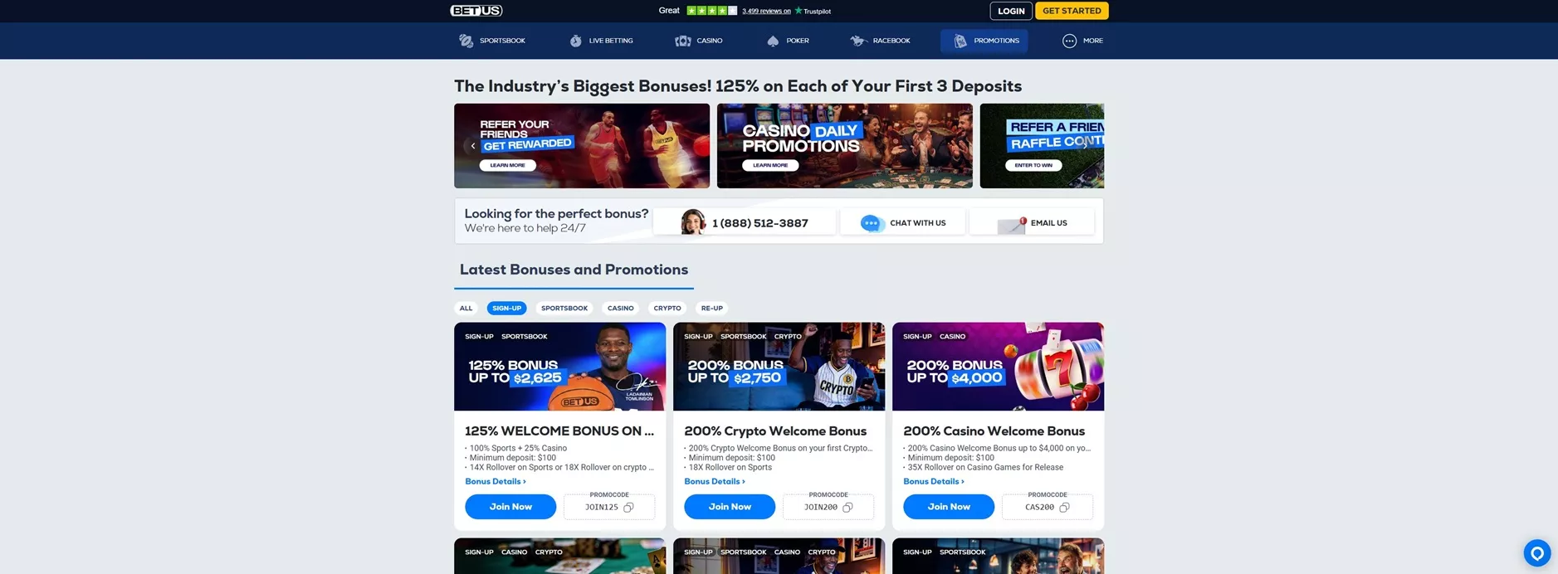Click phone number 1 (888) 512-3887
This screenshot has height=574, width=1558.
pos(759,223)
